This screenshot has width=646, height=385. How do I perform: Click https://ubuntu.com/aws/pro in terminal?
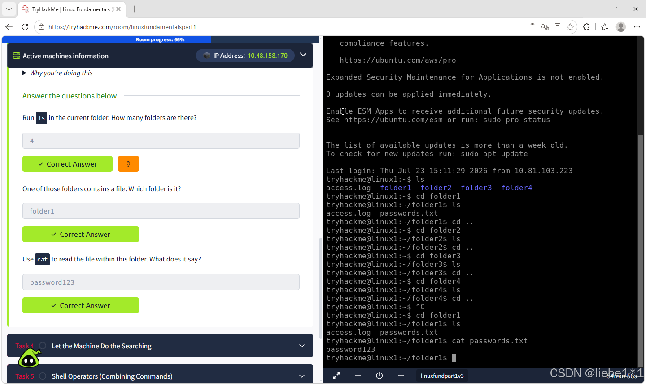(x=397, y=60)
